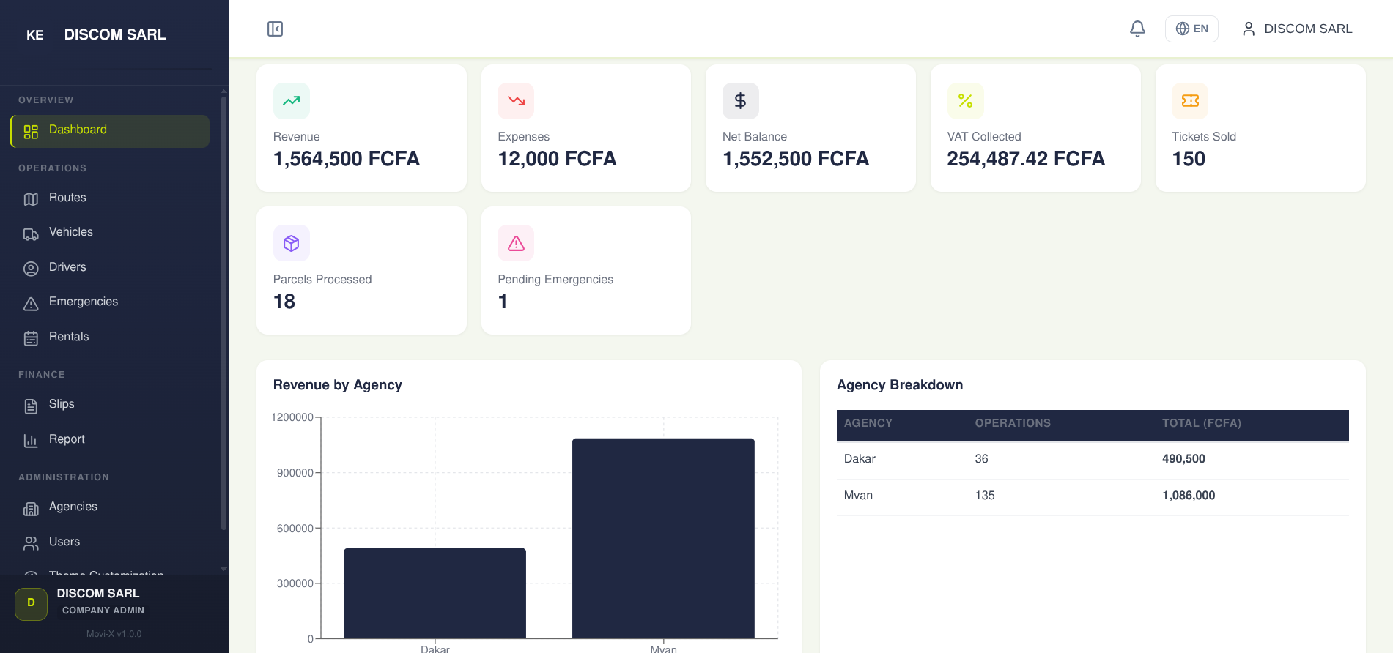Image resolution: width=1393 pixels, height=653 pixels.
Task: Click the Expenses trend-down icon
Action: [516, 101]
